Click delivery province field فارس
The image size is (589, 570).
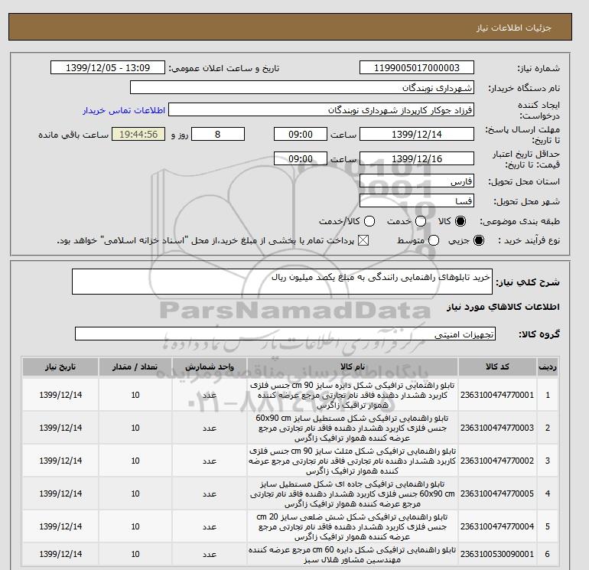[417, 181]
